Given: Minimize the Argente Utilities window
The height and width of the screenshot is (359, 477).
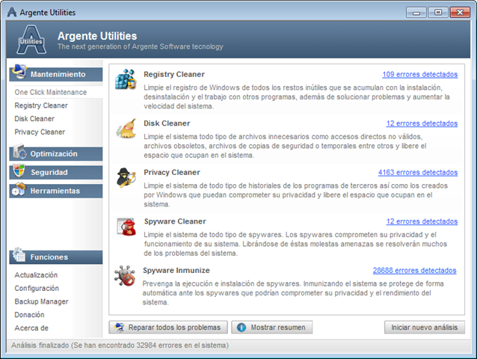Looking at the screenshot, I should (x=416, y=13).
